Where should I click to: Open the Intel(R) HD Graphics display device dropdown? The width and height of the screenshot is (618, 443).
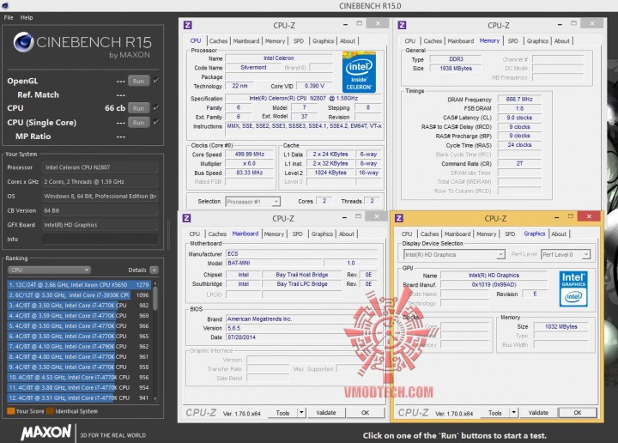454,255
